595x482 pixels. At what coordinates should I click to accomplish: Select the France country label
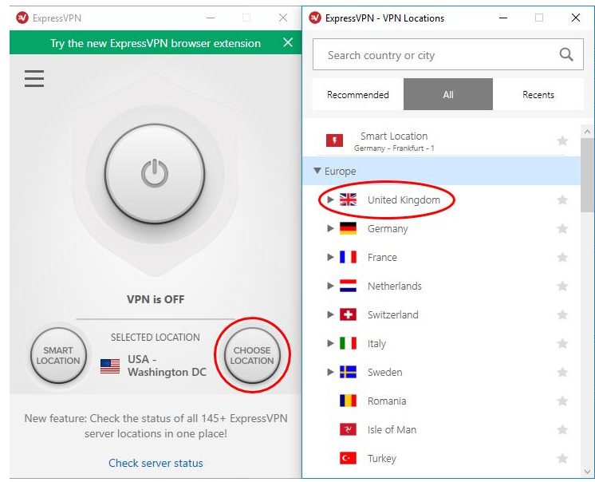[382, 257]
